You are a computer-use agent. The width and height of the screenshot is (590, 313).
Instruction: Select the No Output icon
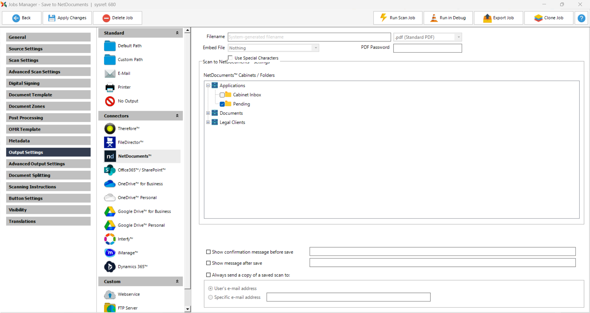[110, 101]
